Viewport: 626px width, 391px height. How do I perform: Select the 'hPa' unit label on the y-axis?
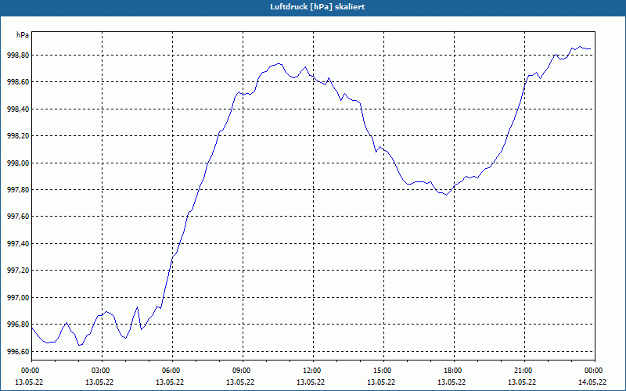[x=23, y=35]
